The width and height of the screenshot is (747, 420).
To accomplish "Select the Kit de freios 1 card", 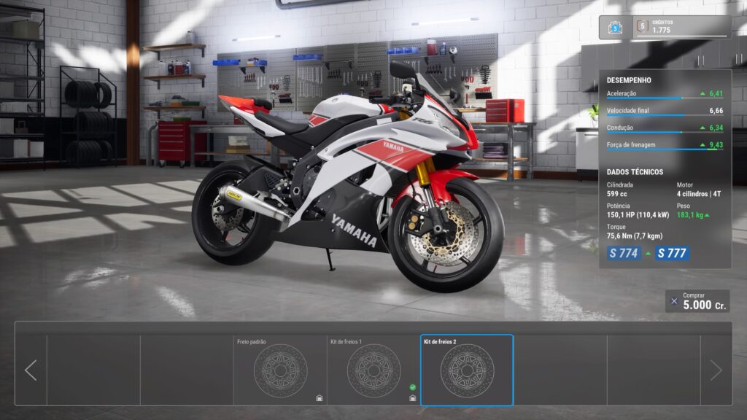I will pyautogui.click(x=373, y=370).
